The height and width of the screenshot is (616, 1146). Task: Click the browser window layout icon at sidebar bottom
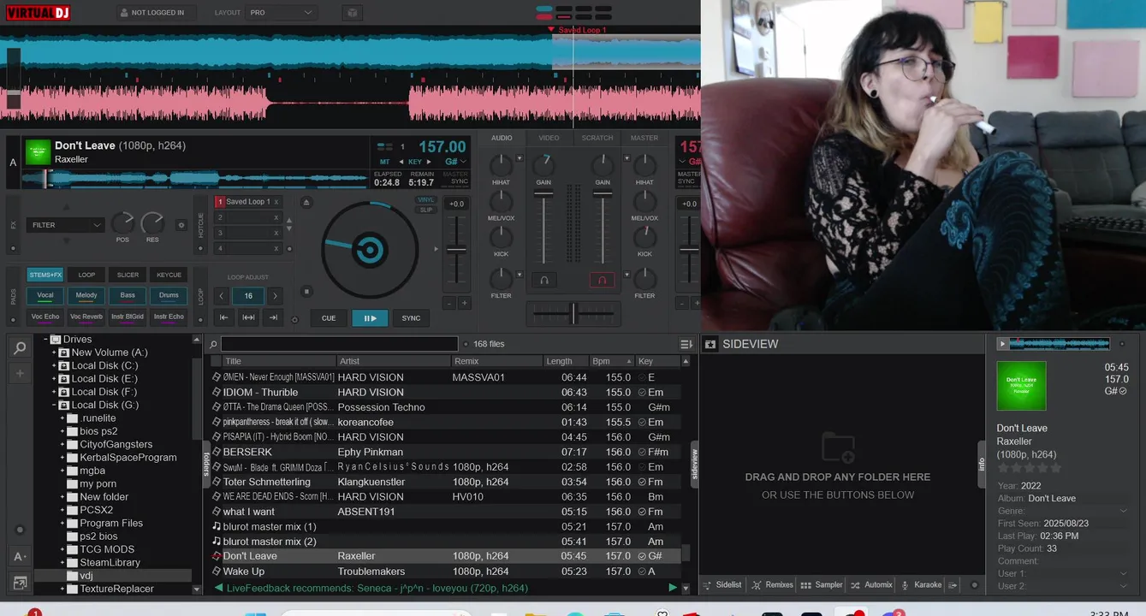click(20, 583)
